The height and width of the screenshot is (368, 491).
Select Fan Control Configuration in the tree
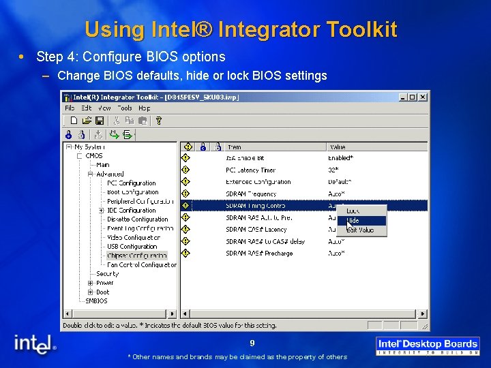(x=142, y=264)
